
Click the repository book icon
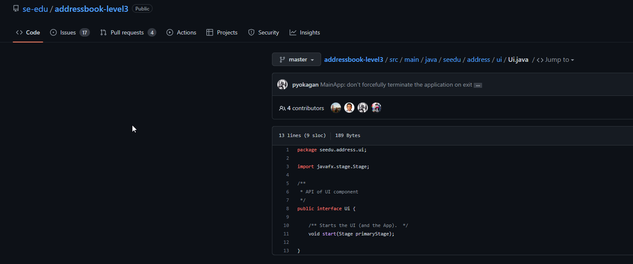pos(16,8)
